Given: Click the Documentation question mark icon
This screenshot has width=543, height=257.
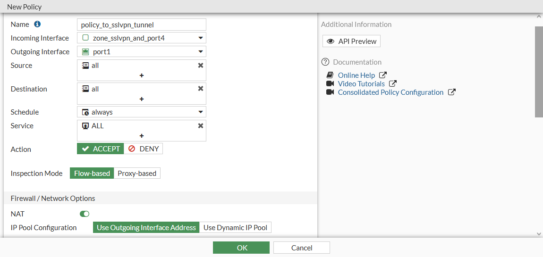Looking at the screenshot, I should point(325,62).
